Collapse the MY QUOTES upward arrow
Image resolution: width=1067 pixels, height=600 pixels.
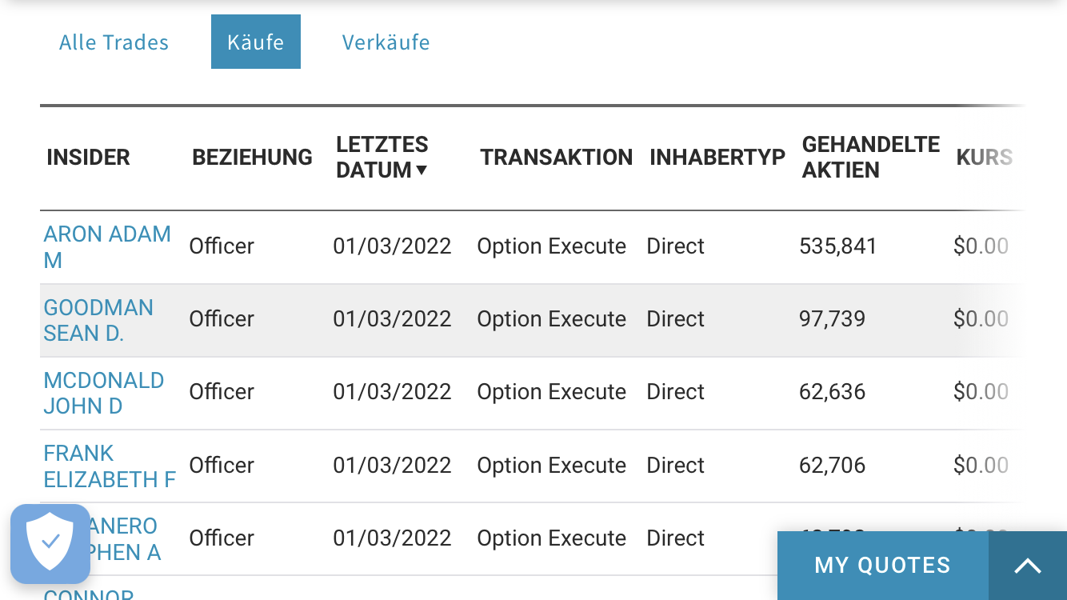[1028, 566]
